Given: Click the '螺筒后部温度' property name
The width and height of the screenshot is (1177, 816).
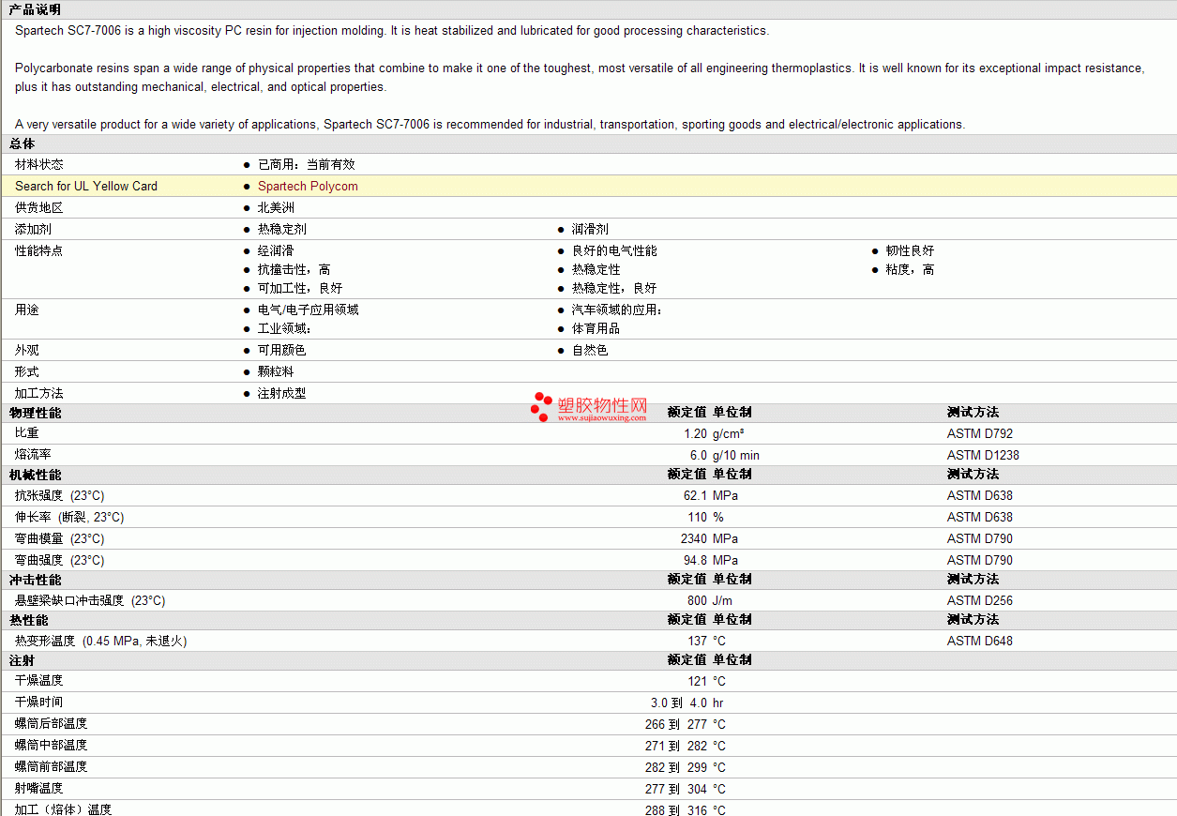Looking at the screenshot, I should point(52,723).
